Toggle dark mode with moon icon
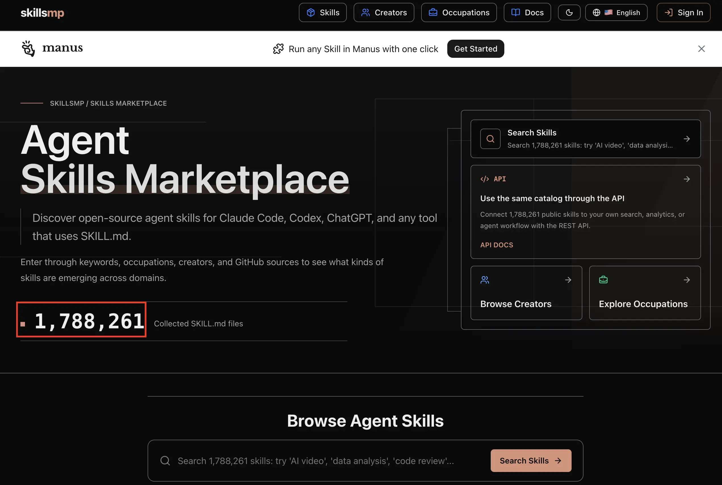Viewport: 722px width, 485px height. pos(569,12)
